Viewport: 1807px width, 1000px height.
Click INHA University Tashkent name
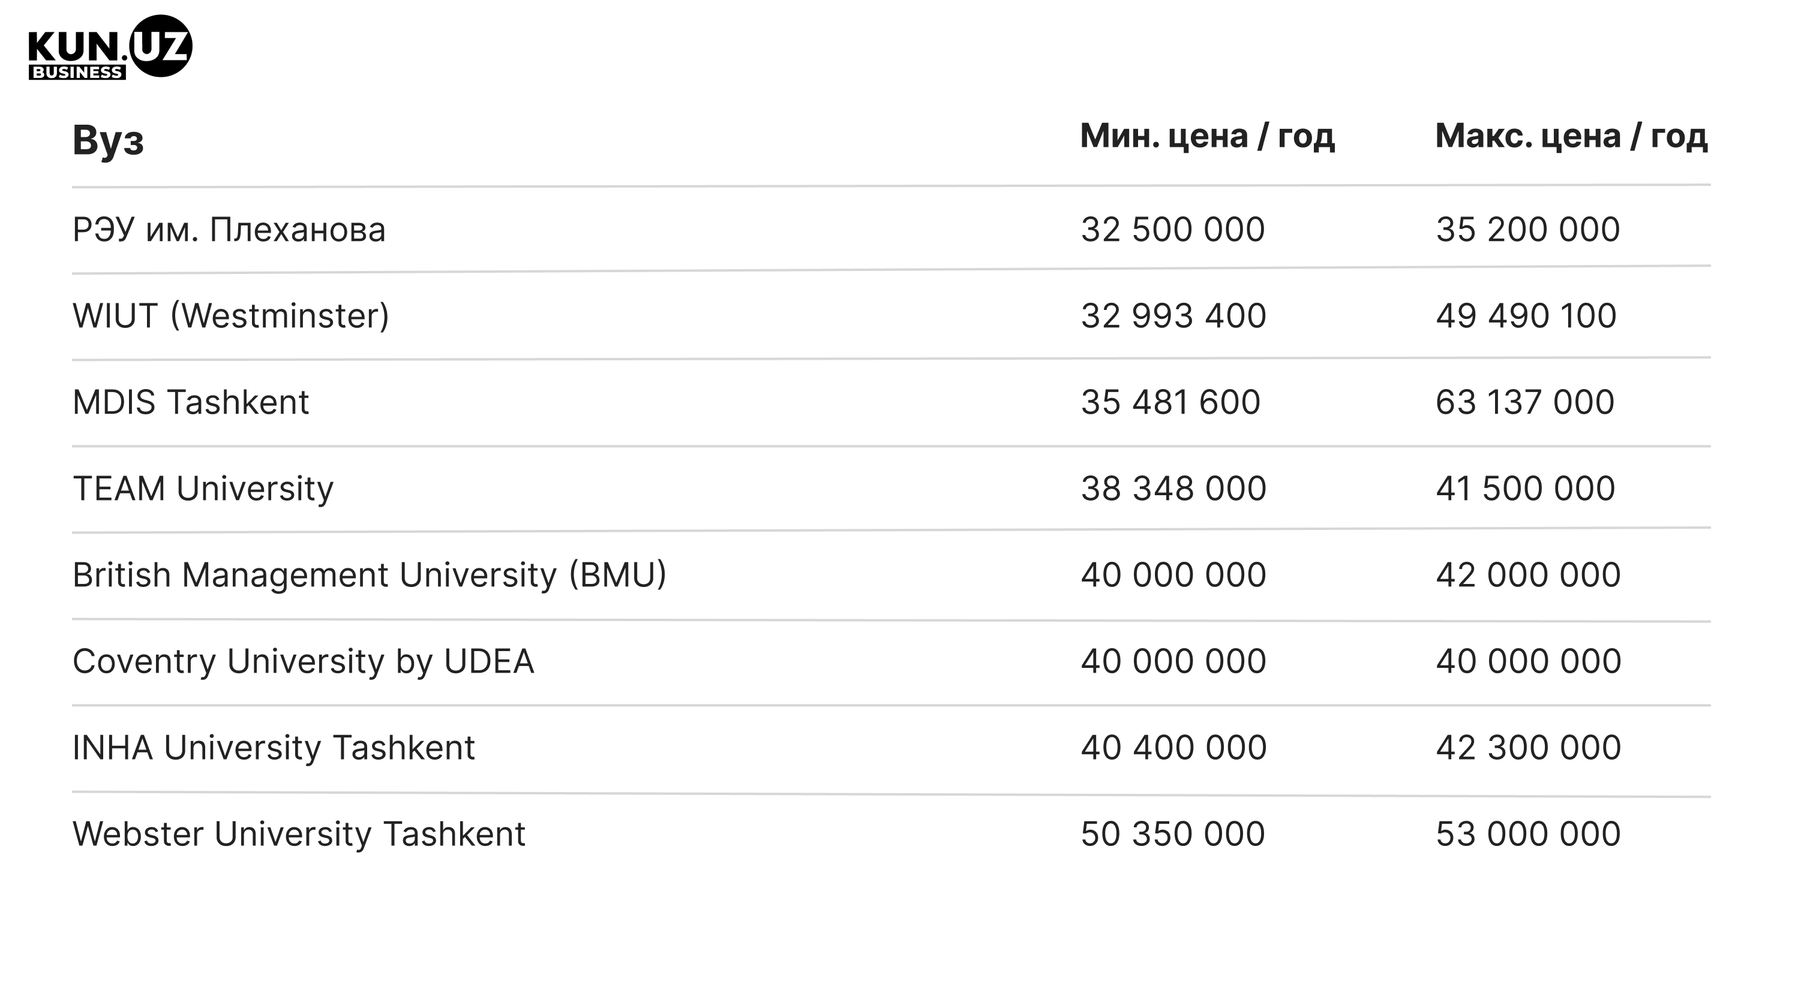coord(274,748)
